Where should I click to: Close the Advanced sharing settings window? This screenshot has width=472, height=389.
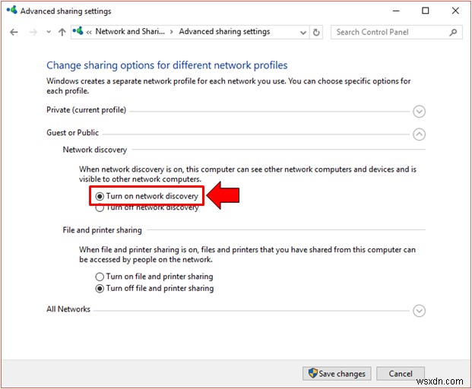click(x=455, y=11)
